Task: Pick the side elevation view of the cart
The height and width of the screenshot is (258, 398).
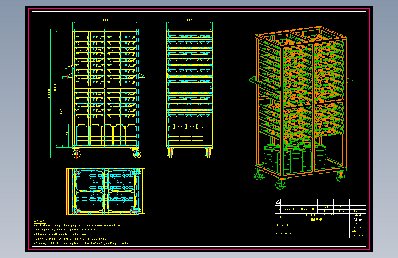Action: [x=189, y=93]
